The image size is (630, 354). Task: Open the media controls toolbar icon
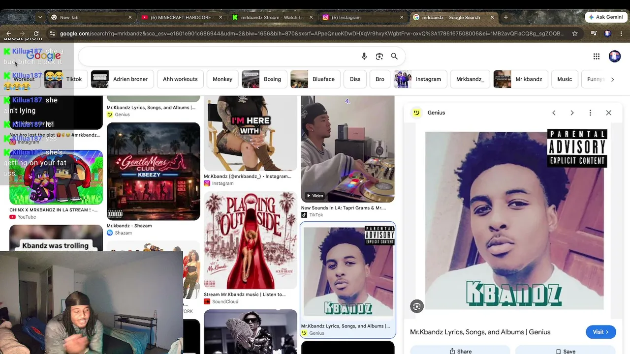tap(594, 33)
